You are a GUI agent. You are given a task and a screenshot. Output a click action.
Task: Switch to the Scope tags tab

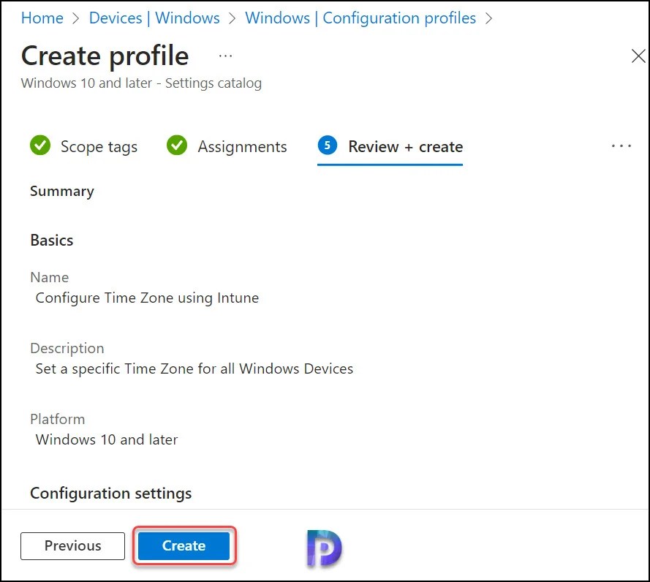(98, 147)
